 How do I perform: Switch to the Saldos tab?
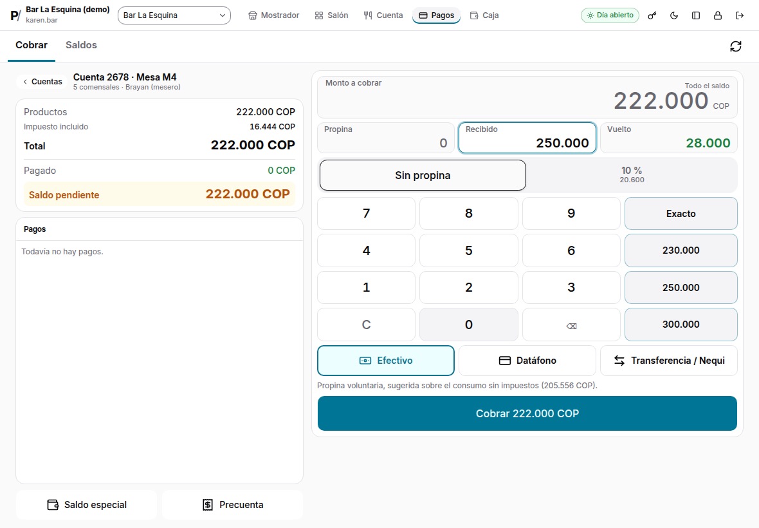tap(81, 45)
